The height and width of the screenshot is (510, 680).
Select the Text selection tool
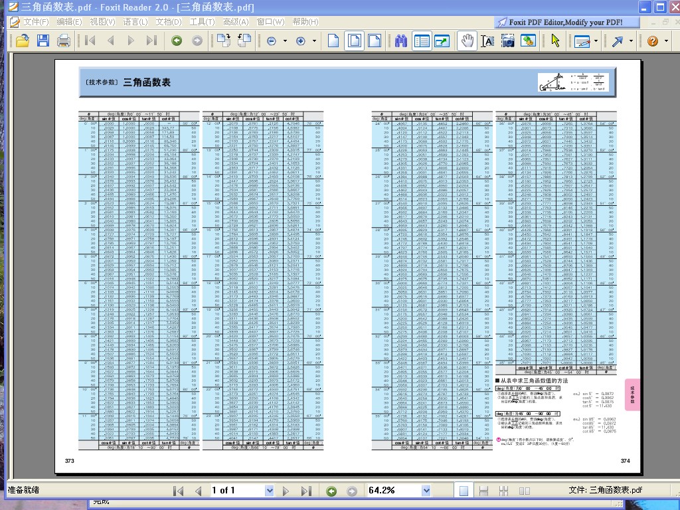coord(487,41)
